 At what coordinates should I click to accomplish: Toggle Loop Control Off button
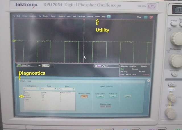pyautogui.click(x=100, y=97)
